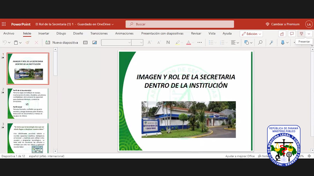The width and height of the screenshot is (314, 176).
Task: Open the text alignment icon
Action: tap(233, 42)
